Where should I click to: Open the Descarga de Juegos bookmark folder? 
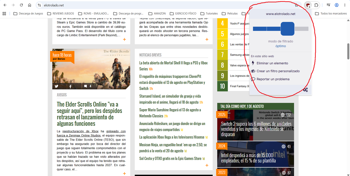(x=28, y=13)
